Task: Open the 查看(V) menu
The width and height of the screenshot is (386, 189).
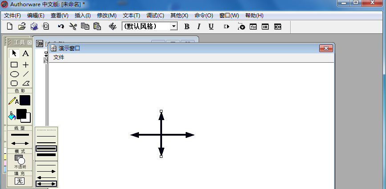Action: pyautogui.click(x=60, y=16)
